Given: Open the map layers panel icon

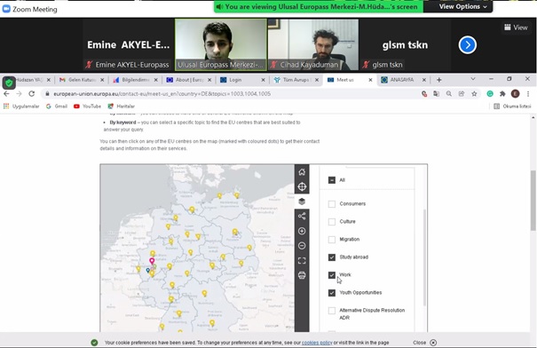Looking at the screenshot, I should [x=302, y=202].
